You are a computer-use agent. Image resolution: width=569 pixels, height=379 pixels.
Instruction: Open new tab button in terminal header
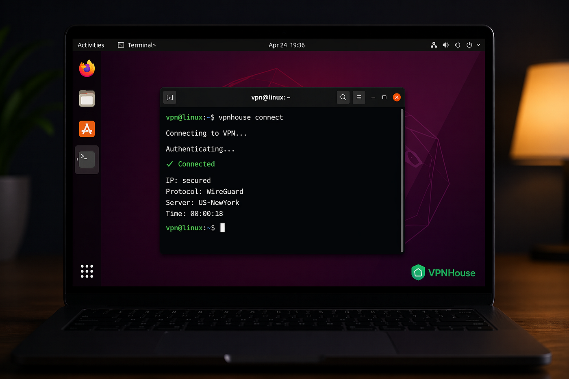tap(170, 97)
